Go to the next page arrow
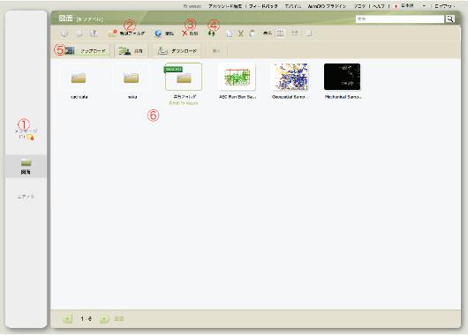This screenshot has width=468, height=335. coord(104,319)
